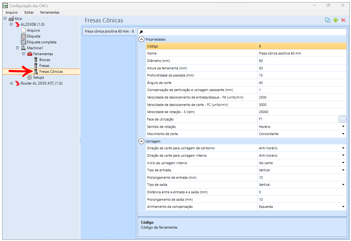
Task: Open the Alinhamento da compensação dropdown
Action: 343,207
